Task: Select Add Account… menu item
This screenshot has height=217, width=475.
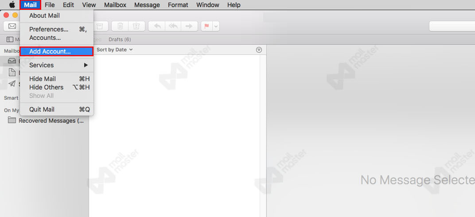Action: 57,51
